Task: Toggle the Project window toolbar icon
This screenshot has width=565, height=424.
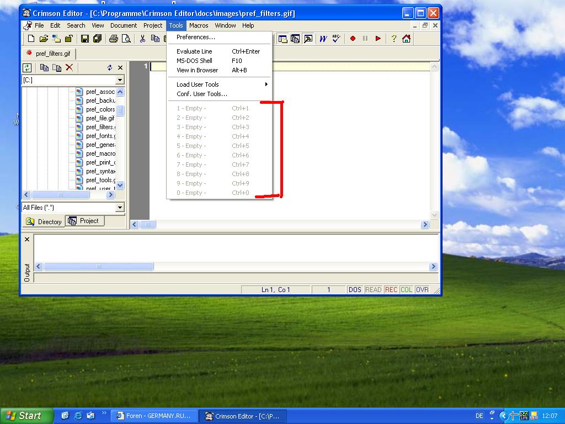Action: click(295, 39)
